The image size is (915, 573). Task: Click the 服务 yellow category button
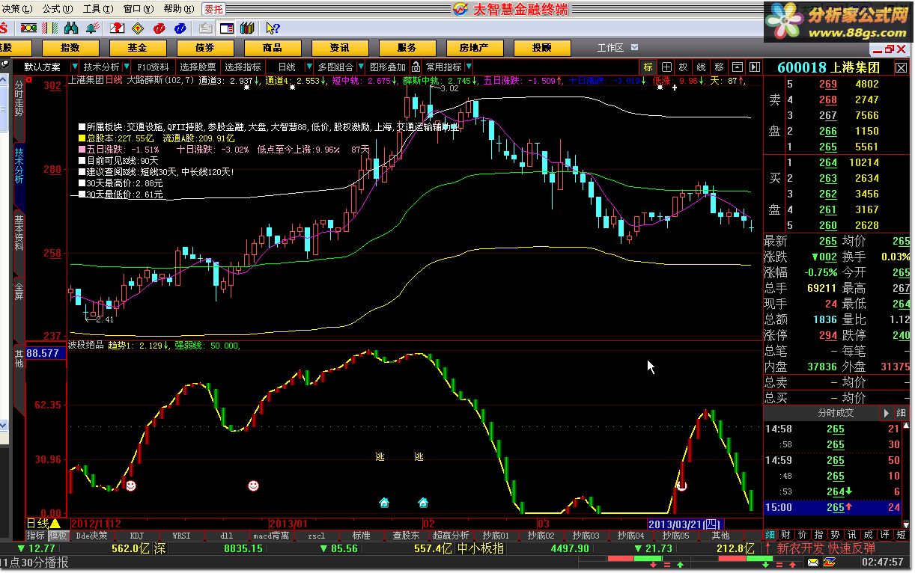[407, 47]
